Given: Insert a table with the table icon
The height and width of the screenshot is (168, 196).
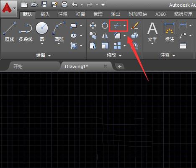Looking at the screenshot, I should pos(183,46).
